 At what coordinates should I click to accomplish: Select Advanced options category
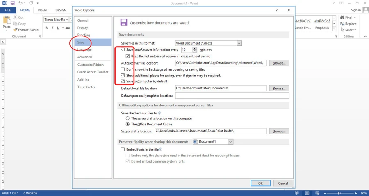[x=93, y=57]
